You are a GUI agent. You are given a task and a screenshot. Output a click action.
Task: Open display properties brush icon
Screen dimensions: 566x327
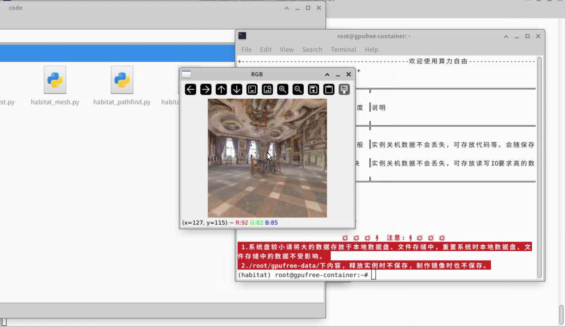344,89
